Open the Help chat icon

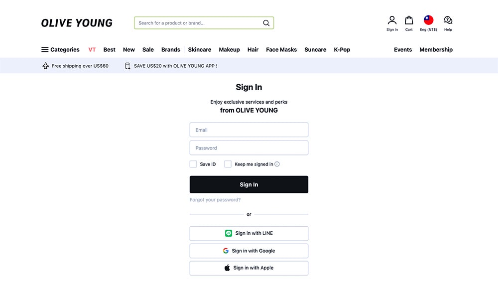click(x=448, y=20)
